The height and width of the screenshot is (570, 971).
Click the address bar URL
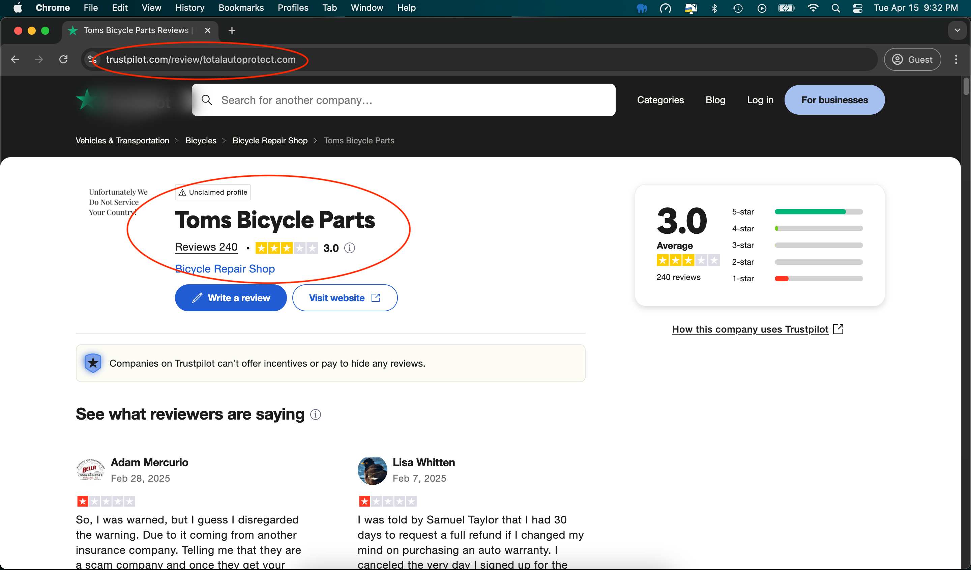point(201,59)
